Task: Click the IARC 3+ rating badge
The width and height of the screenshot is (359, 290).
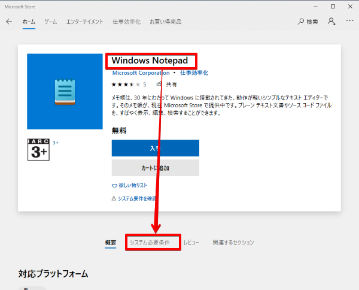Action: click(38, 149)
